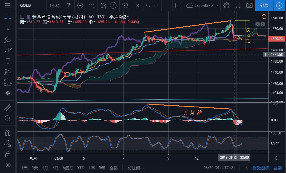Toggle magnet mode for drawings
The width and height of the screenshot is (286, 173).
click(x=8, y=133)
